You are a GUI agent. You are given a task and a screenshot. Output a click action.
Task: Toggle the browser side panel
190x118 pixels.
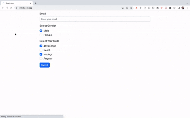[179, 8]
